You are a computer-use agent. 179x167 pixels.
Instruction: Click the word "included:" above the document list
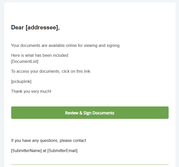(x=61, y=55)
